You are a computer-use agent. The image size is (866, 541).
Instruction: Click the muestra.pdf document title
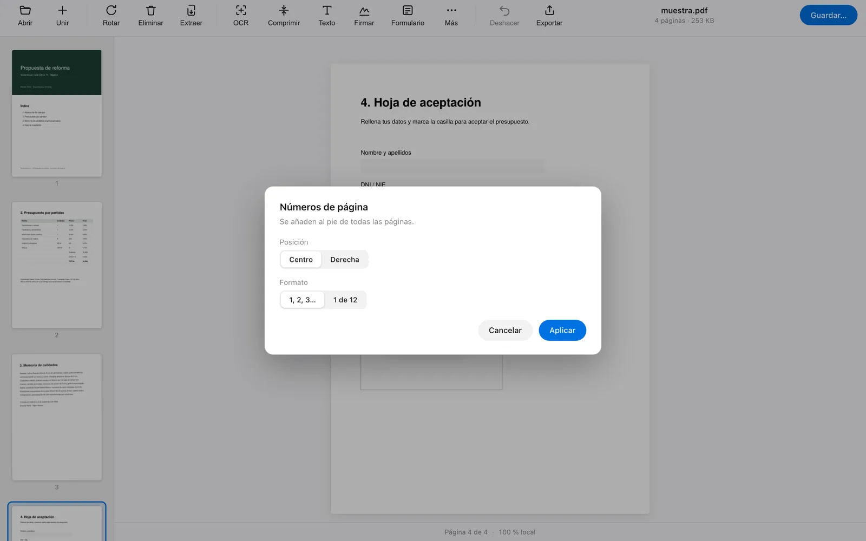click(684, 10)
